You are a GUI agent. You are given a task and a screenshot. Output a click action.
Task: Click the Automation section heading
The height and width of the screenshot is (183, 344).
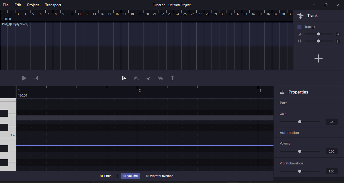[289, 133]
